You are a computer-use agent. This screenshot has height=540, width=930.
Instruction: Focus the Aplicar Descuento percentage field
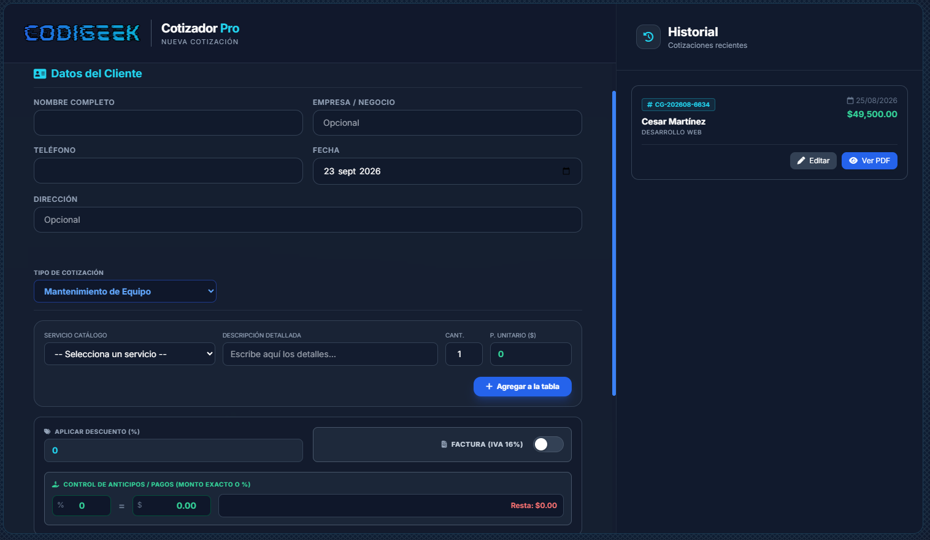[x=174, y=450]
